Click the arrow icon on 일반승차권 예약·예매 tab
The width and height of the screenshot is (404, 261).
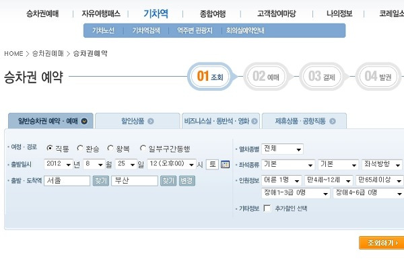84,121
